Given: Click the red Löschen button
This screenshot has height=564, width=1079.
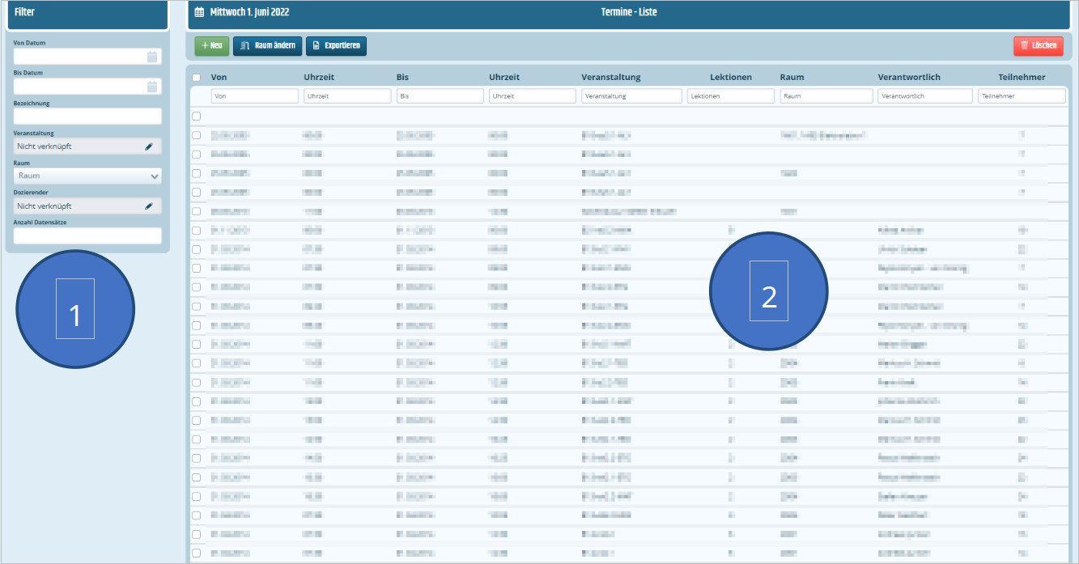Looking at the screenshot, I should (1039, 46).
